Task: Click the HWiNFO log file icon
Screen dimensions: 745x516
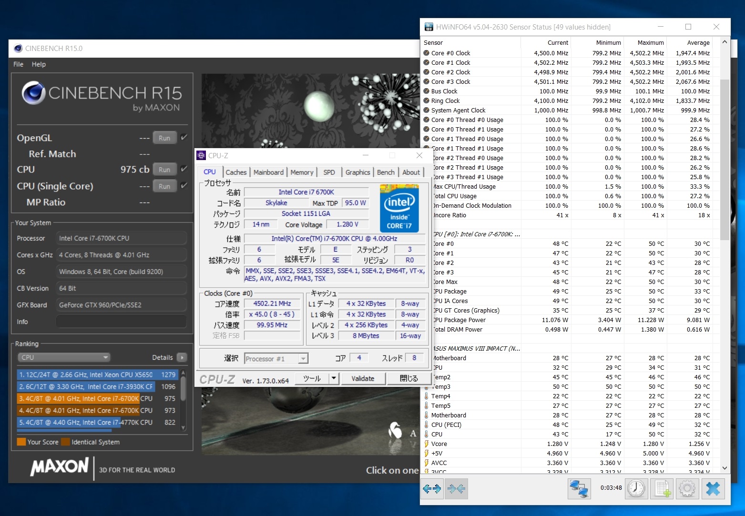Action: 663,488
